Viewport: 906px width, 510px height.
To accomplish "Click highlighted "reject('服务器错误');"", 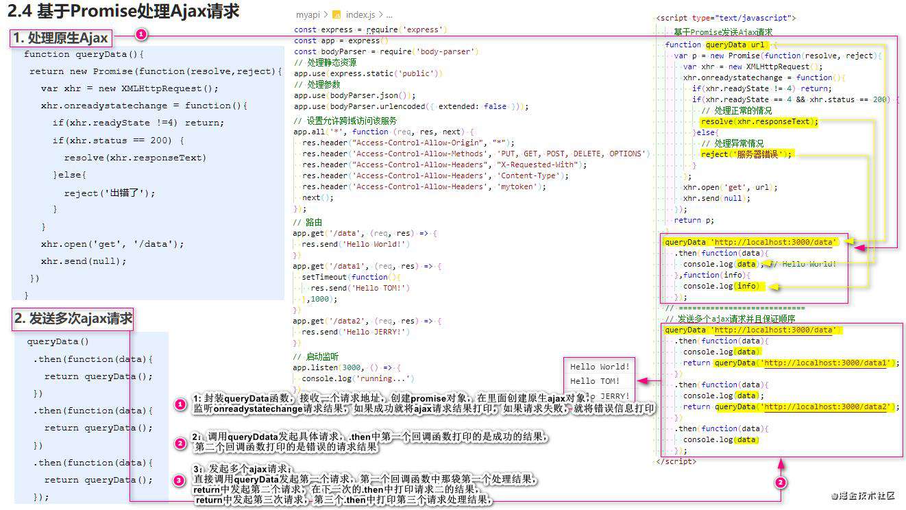I will pos(747,154).
